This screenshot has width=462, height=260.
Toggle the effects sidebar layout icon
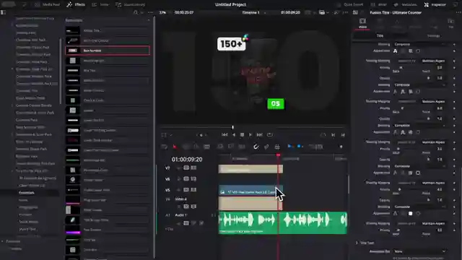pyautogui.click(x=3, y=12)
